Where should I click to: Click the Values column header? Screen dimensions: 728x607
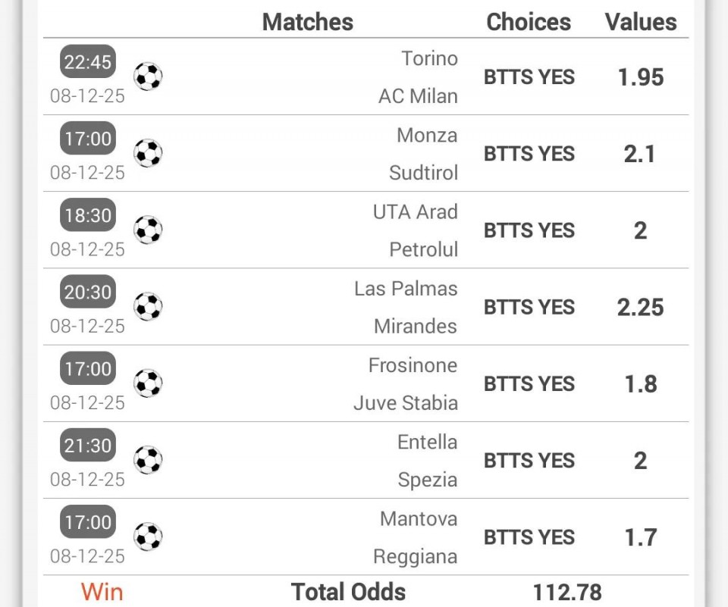pyautogui.click(x=640, y=22)
